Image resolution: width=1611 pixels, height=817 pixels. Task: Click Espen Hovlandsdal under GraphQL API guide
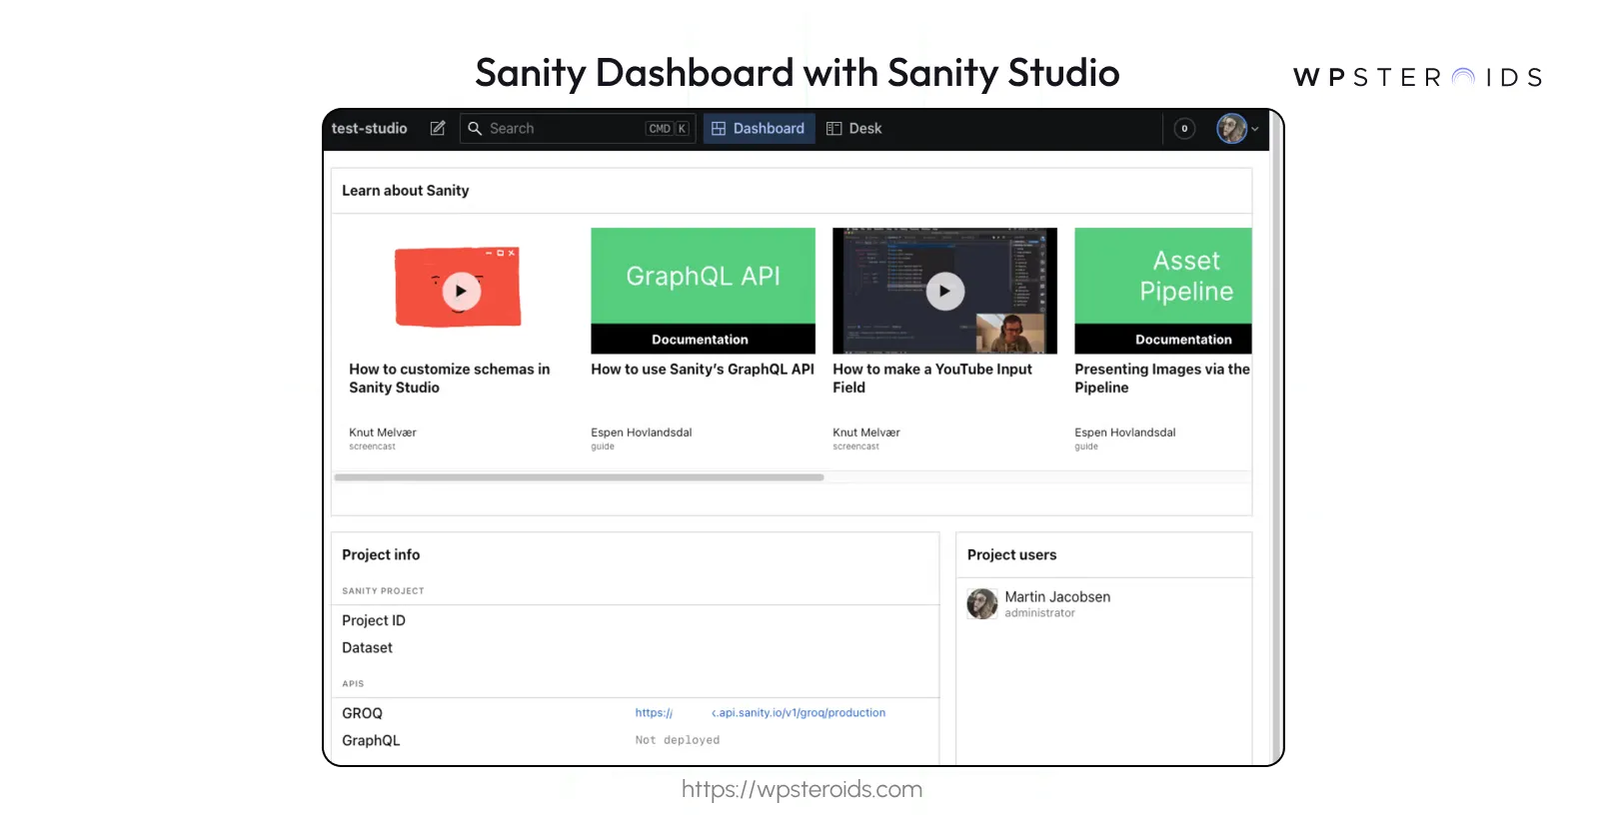tap(642, 432)
